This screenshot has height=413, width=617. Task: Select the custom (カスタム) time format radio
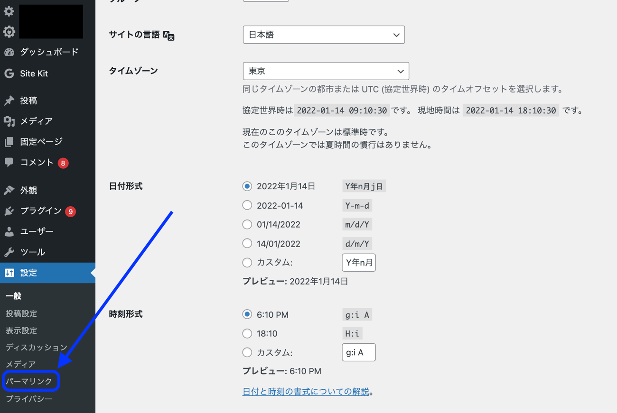coord(247,352)
